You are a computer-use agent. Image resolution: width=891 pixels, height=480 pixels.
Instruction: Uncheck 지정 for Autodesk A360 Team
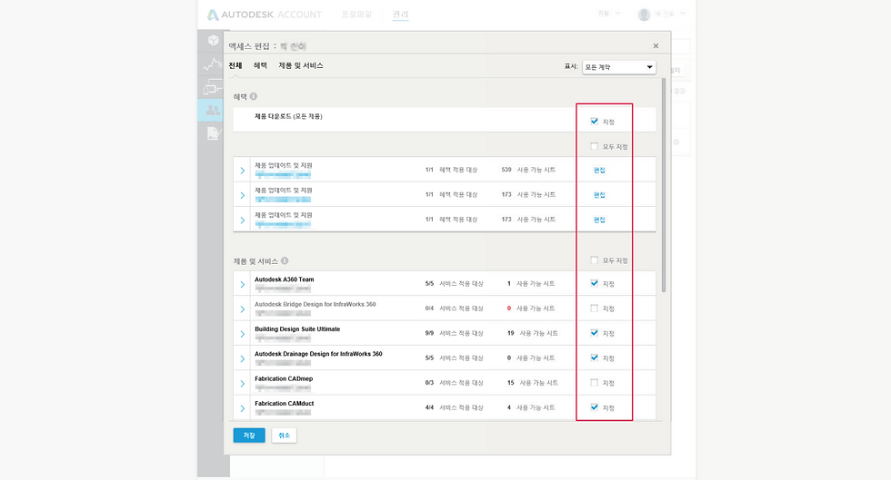pos(595,283)
